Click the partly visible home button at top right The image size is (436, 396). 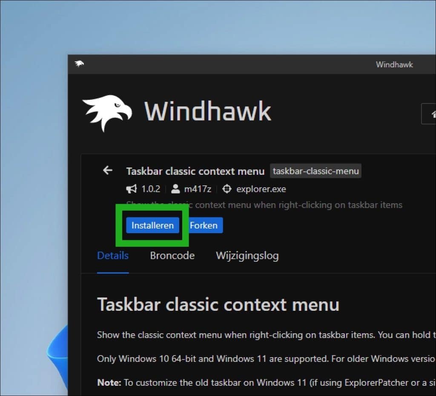coord(429,113)
